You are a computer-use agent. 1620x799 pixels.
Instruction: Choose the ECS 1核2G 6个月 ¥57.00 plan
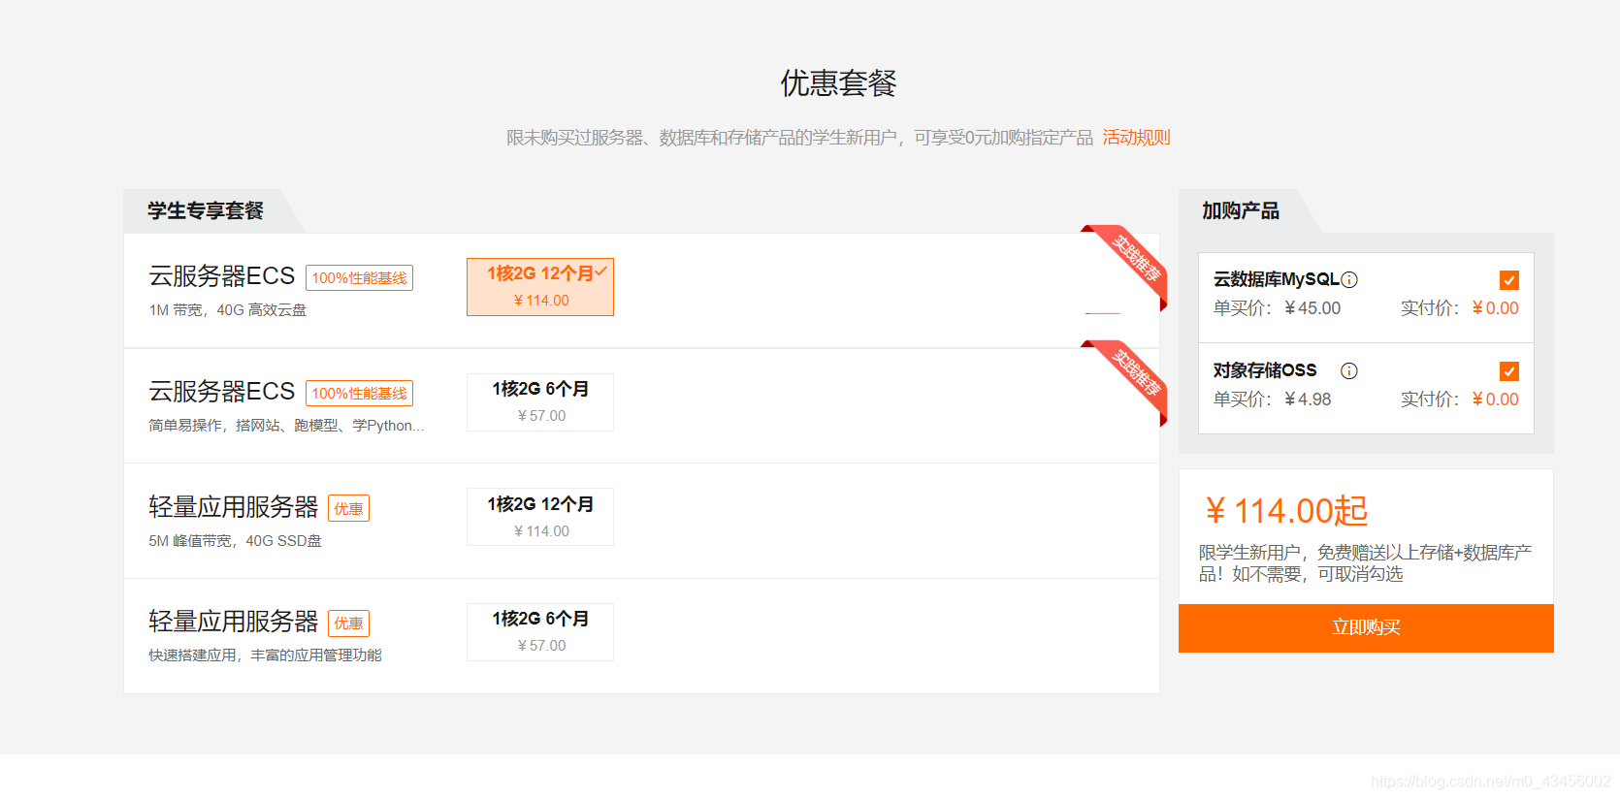540,402
